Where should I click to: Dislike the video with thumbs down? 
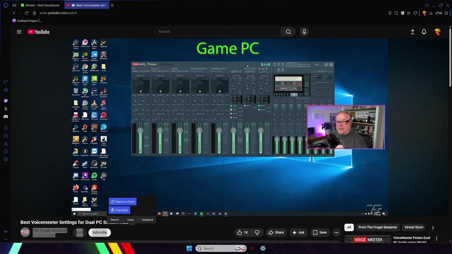click(x=257, y=232)
